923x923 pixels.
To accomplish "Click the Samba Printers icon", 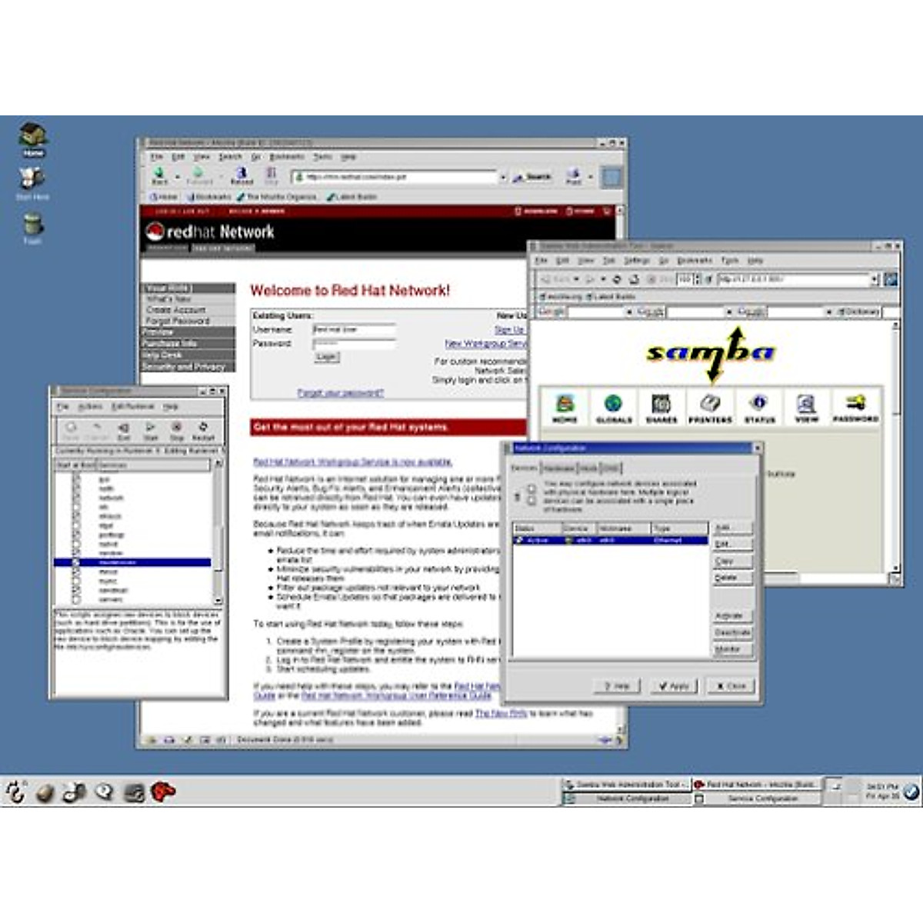I will [x=710, y=406].
